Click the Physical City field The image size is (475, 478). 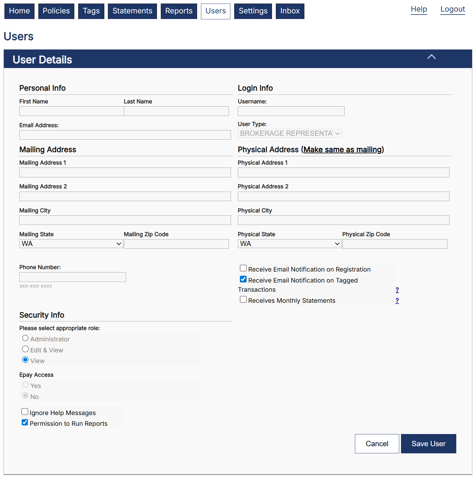click(344, 220)
